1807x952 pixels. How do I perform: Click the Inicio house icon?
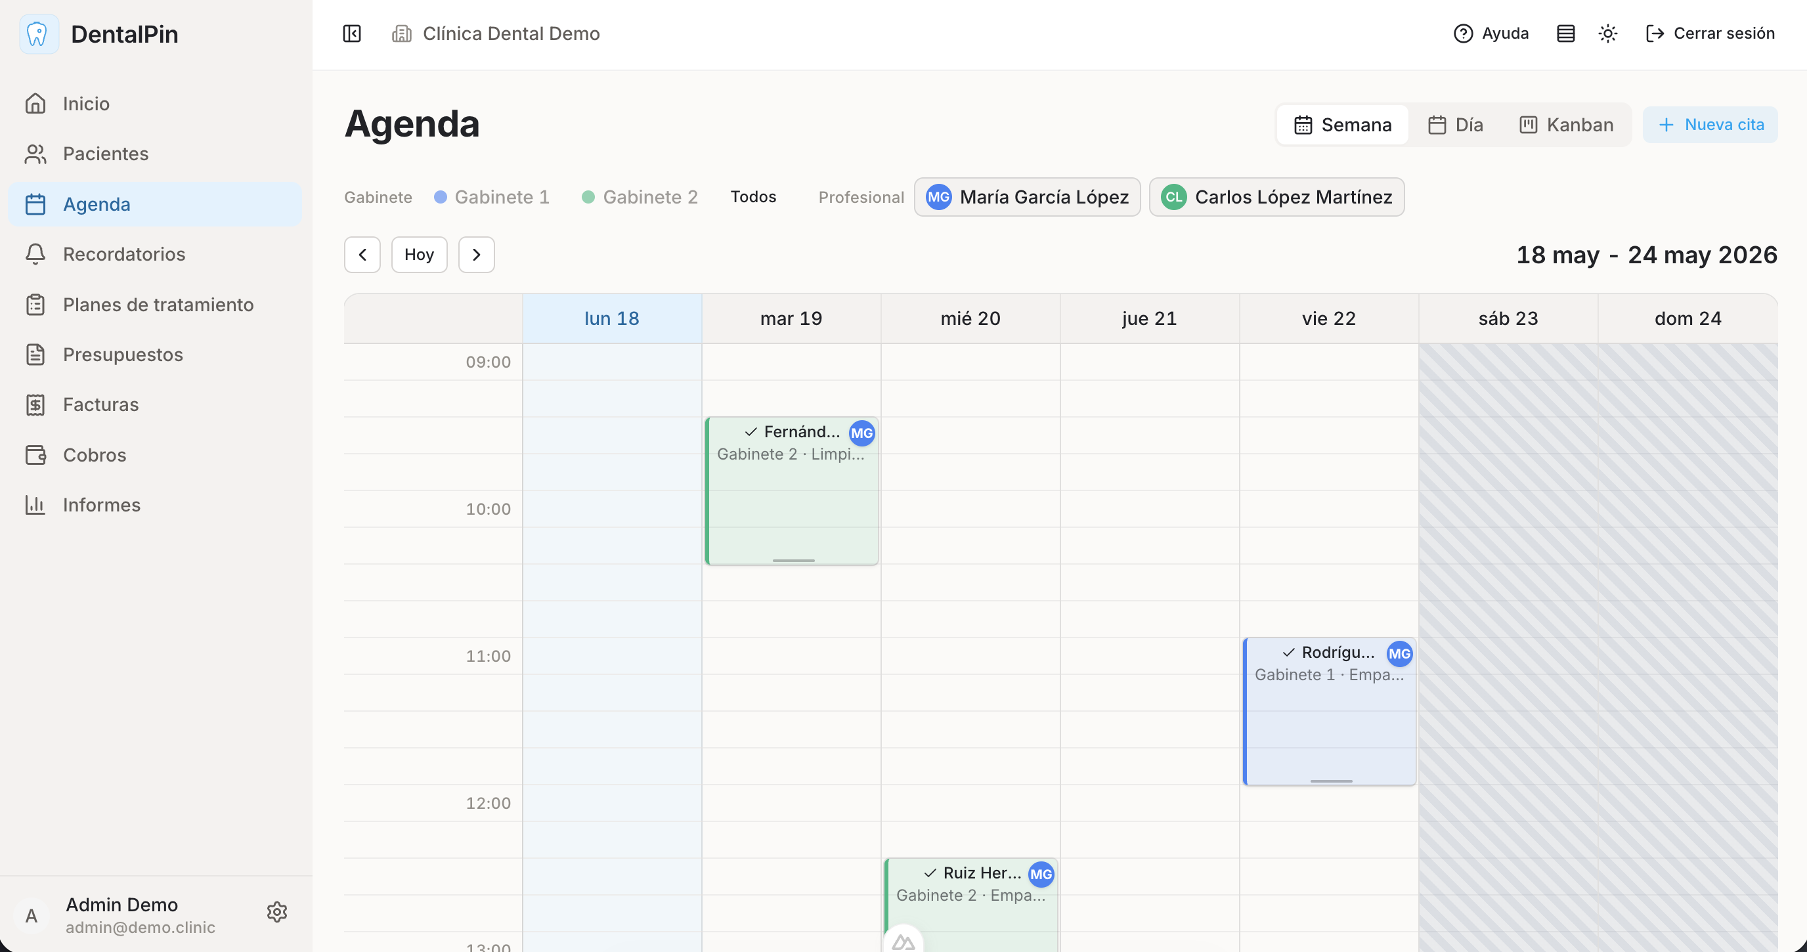coord(35,103)
